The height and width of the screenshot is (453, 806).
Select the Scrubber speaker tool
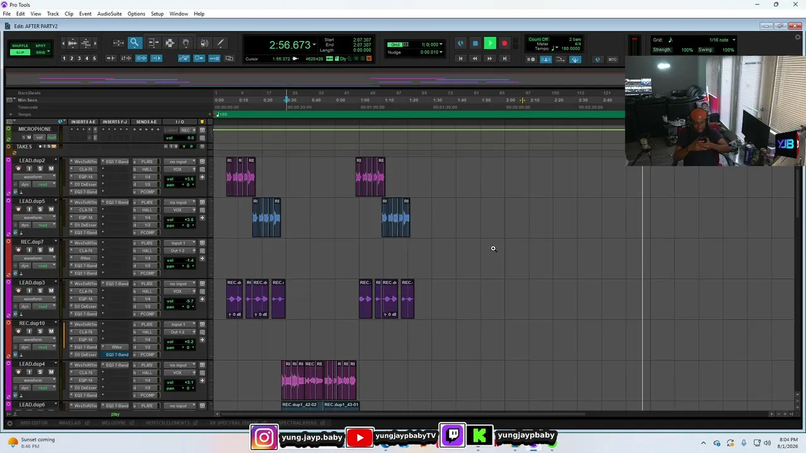point(204,43)
